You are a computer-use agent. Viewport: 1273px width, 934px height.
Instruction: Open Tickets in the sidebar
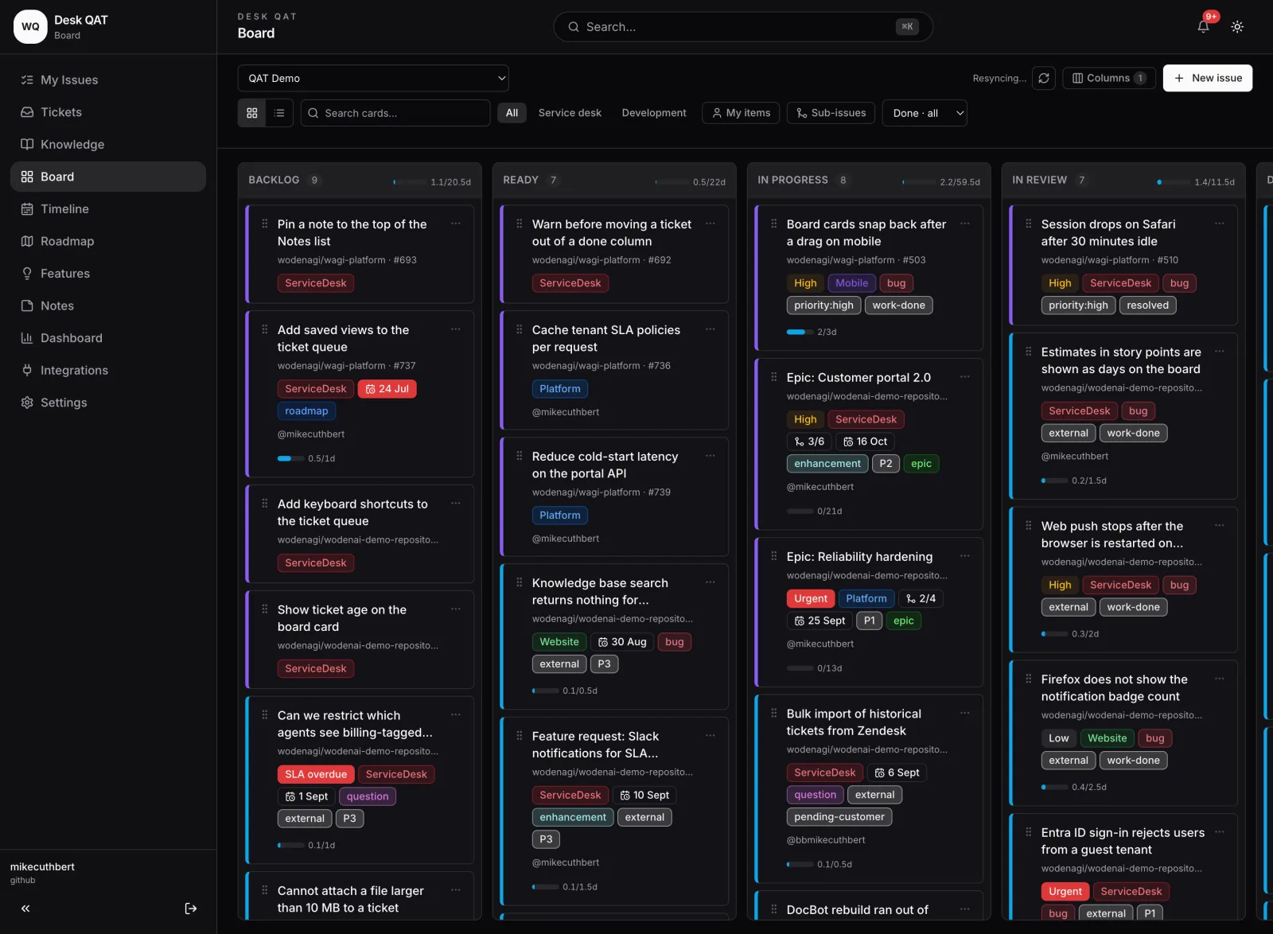pos(108,112)
